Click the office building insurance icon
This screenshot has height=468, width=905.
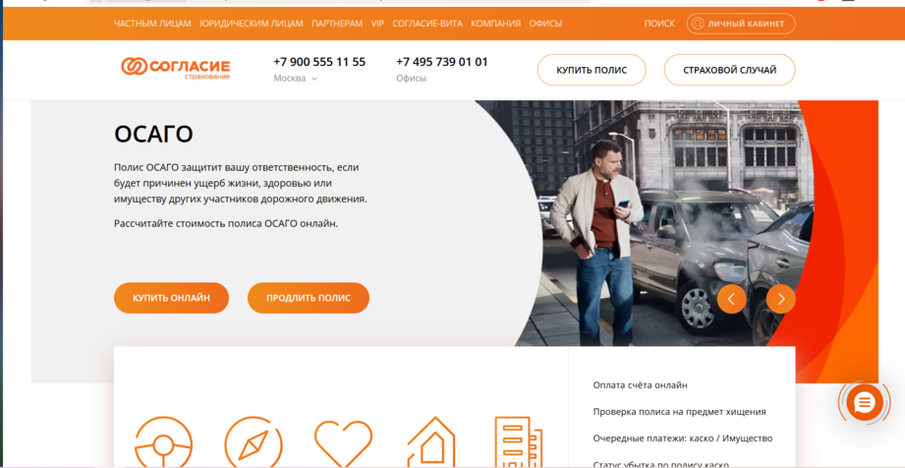(518, 442)
